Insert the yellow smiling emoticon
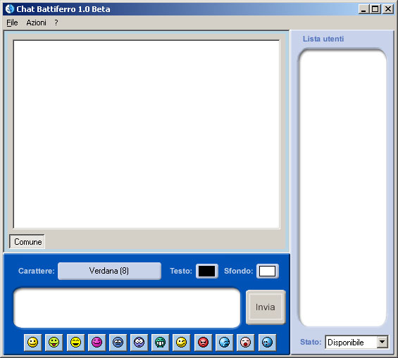The image size is (398, 358). (x=32, y=343)
